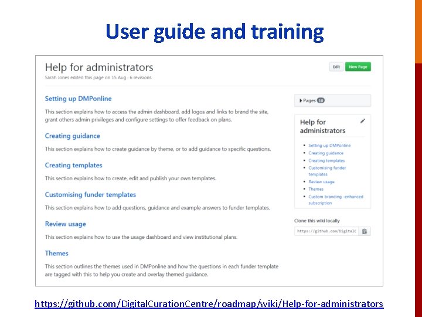Expand the Pages list
This screenshot has width=422, height=317.
click(332, 100)
